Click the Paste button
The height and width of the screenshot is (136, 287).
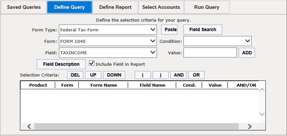coord(169,30)
